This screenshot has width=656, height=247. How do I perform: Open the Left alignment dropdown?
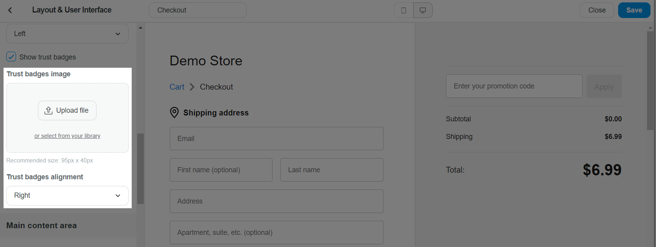(67, 34)
